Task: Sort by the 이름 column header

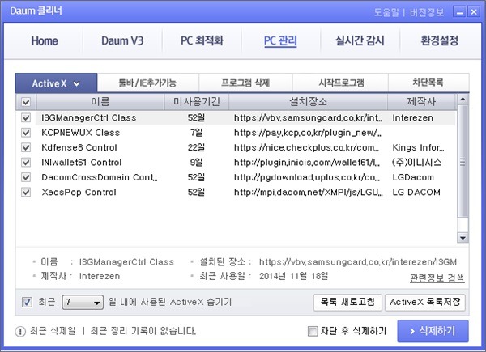Action: tap(100, 101)
